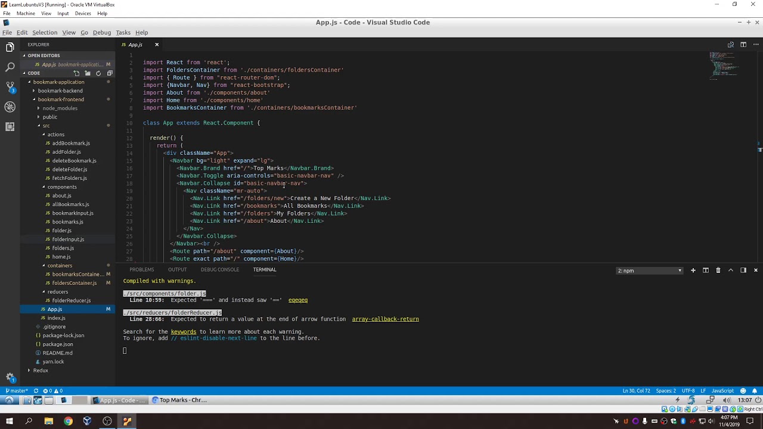Screen dimensions: 763x429
Task: Open the Selection menu
Action: (x=45, y=32)
